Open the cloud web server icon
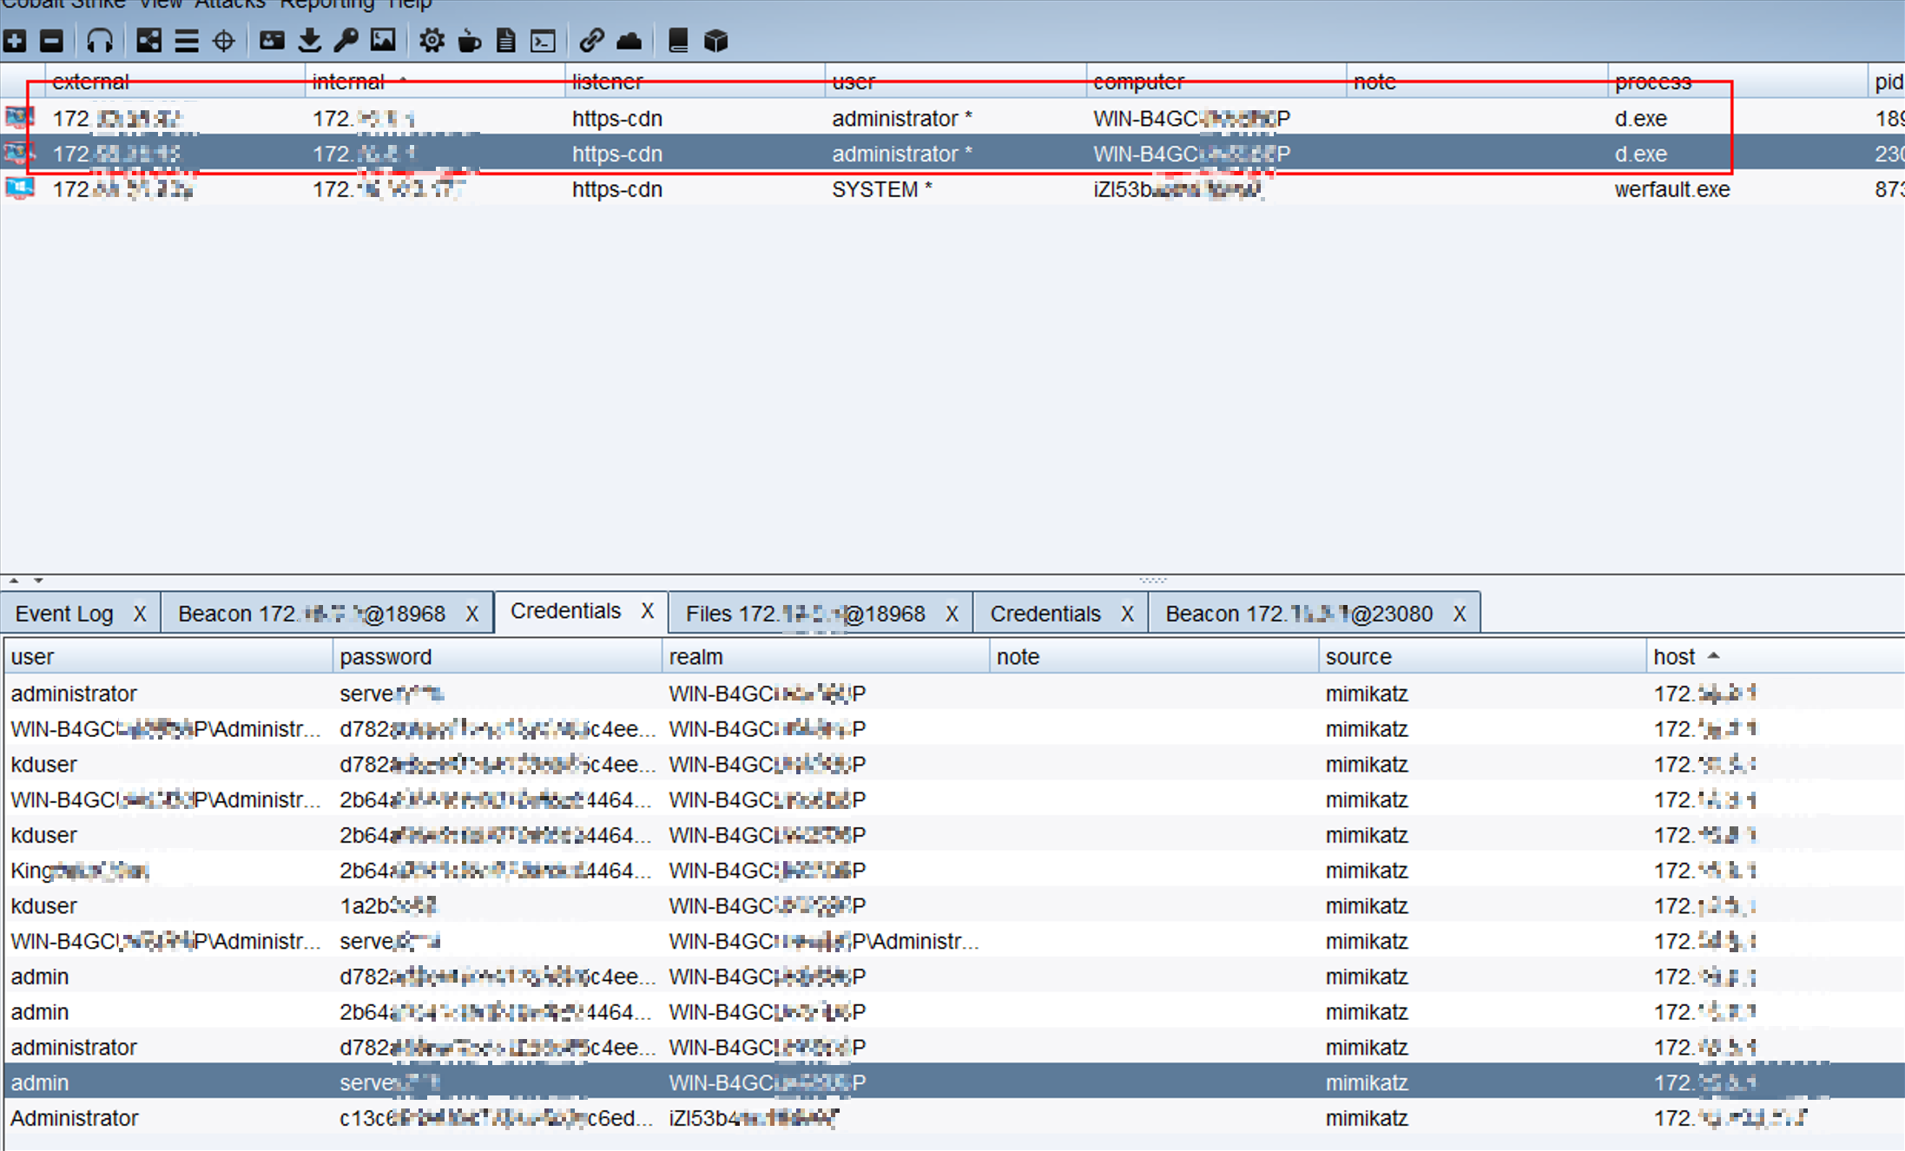Image resolution: width=1905 pixels, height=1151 pixels. click(x=629, y=41)
